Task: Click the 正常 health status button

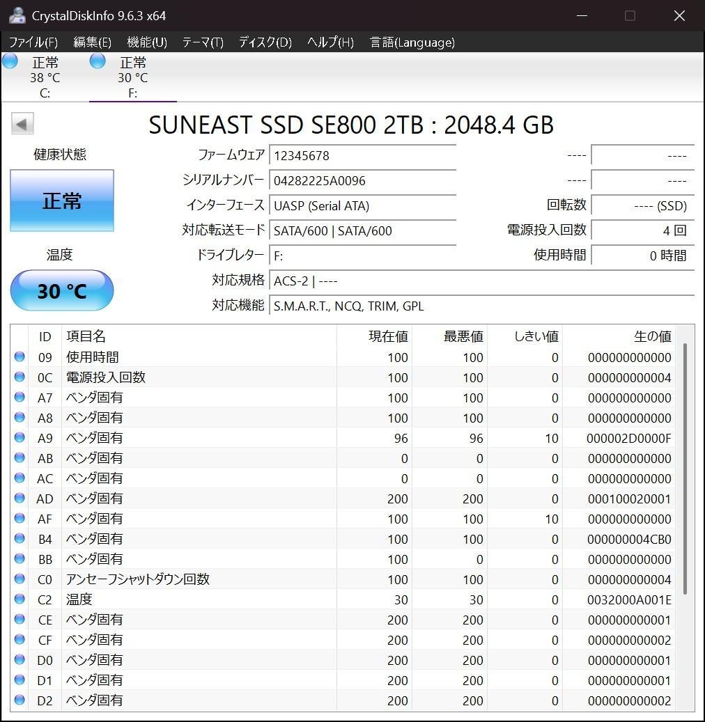Action: point(61,201)
